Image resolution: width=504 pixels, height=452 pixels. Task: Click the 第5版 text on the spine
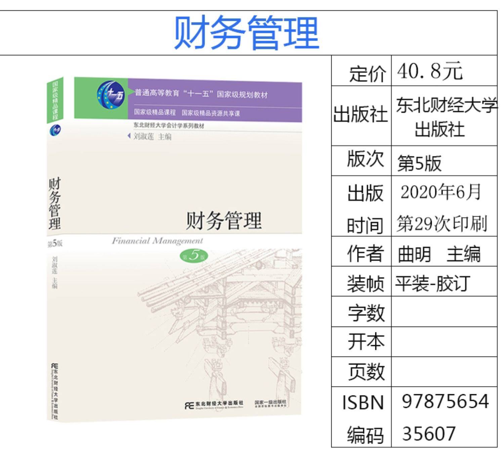[55, 244]
